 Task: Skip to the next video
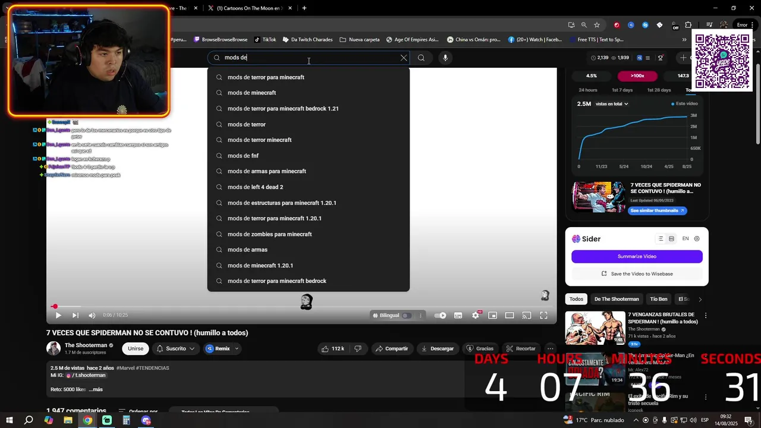point(75,316)
